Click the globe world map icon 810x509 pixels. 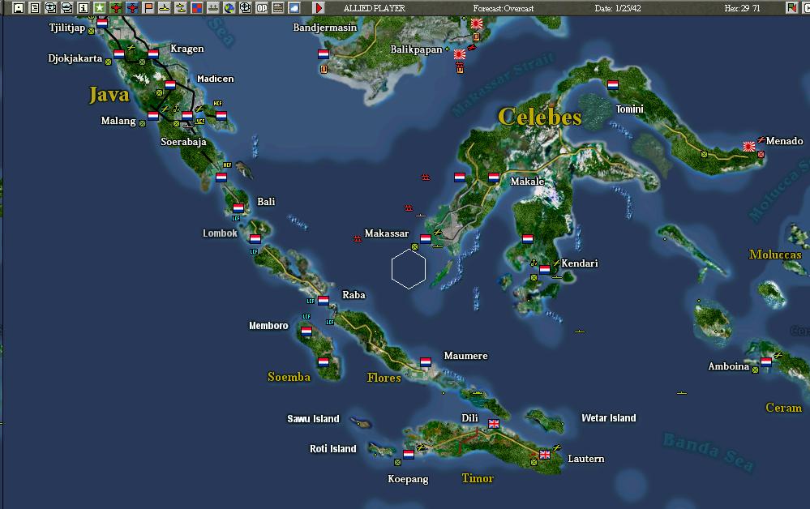pyautogui.click(x=228, y=6)
